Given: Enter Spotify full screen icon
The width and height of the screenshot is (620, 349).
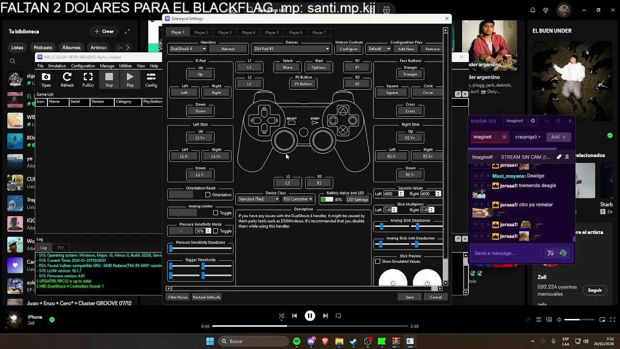Looking at the screenshot, I should pos(612,320).
